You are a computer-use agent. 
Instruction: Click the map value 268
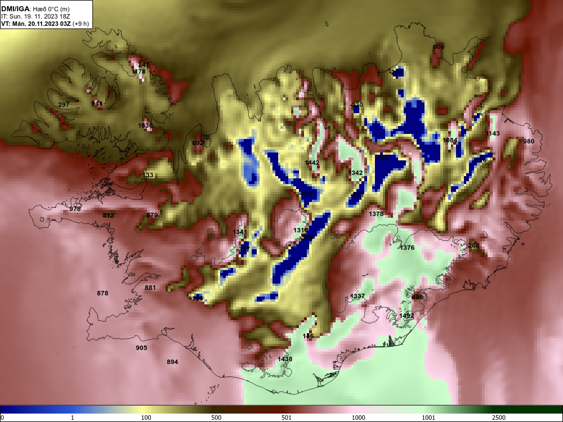[x=473, y=245]
